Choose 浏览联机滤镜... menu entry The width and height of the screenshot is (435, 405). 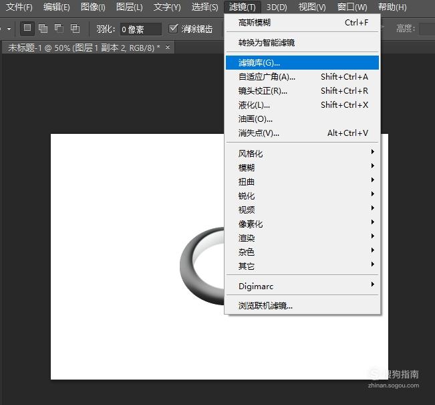pyautogui.click(x=303, y=306)
